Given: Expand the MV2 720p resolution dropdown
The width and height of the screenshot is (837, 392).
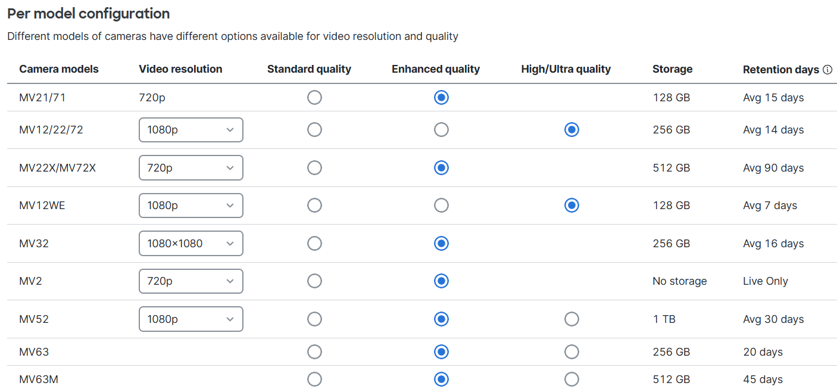Looking at the screenshot, I should 191,281.
